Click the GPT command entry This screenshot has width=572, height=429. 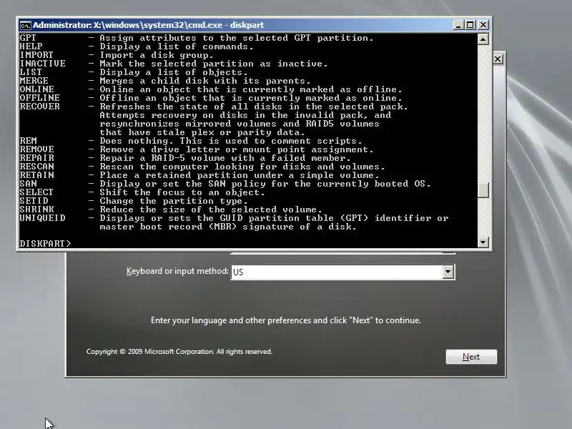pos(28,38)
